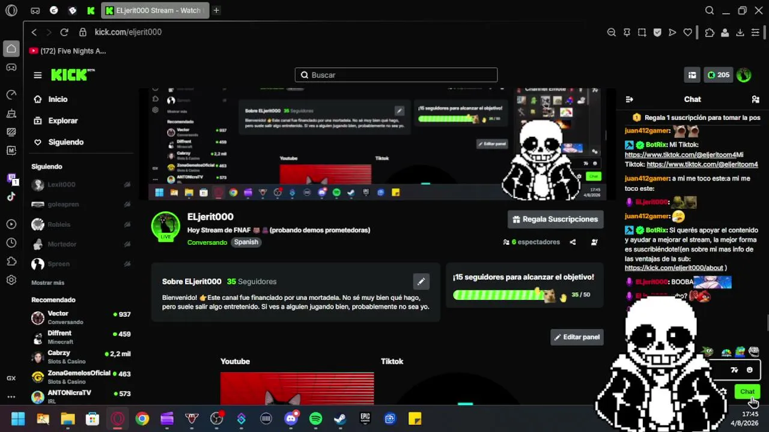Expand followed channels with Mostrar más
This screenshot has height=432, width=769.
[48, 283]
